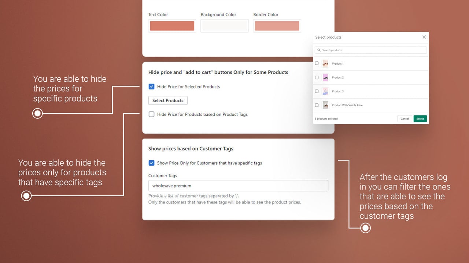Open the Select Products button
Image resolution: width=469 pixels, height=263 pixels.
coord(168,100)
